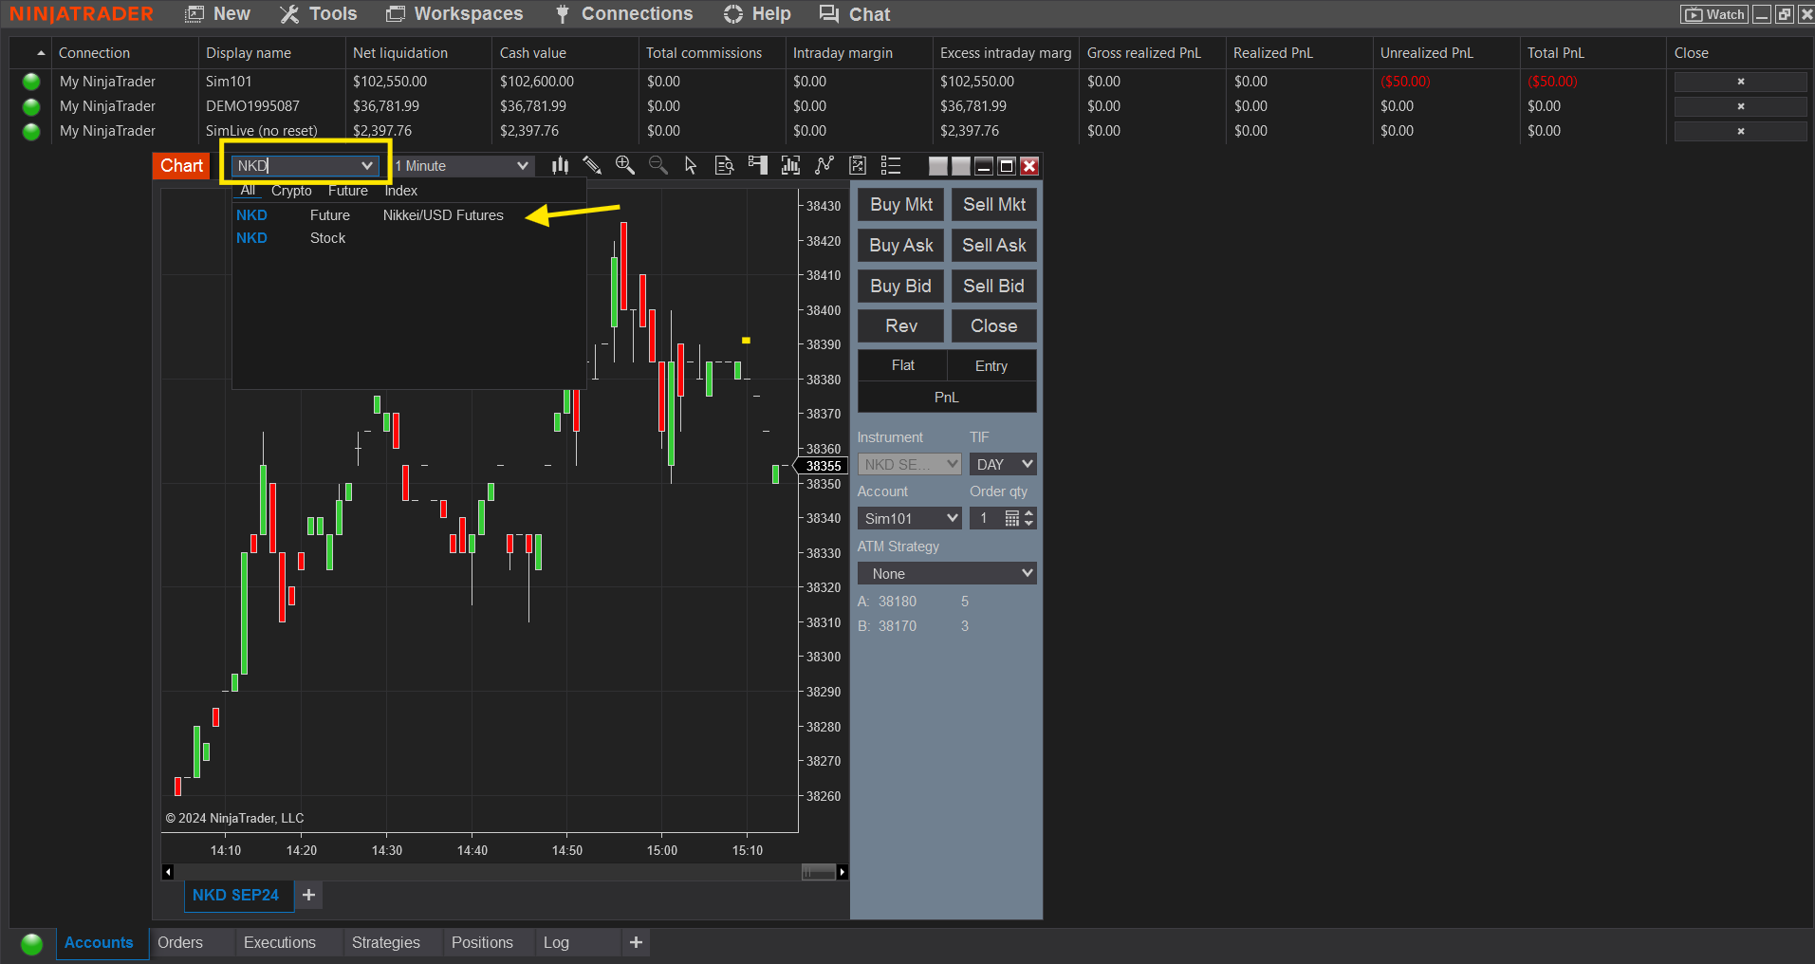
Task: Adjust order quantity with spinner arrows
Action: click(x=1029, y=518)
